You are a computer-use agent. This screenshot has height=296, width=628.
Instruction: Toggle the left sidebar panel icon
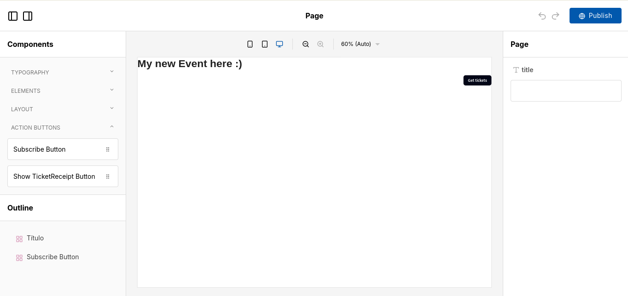tap(13, 16)
